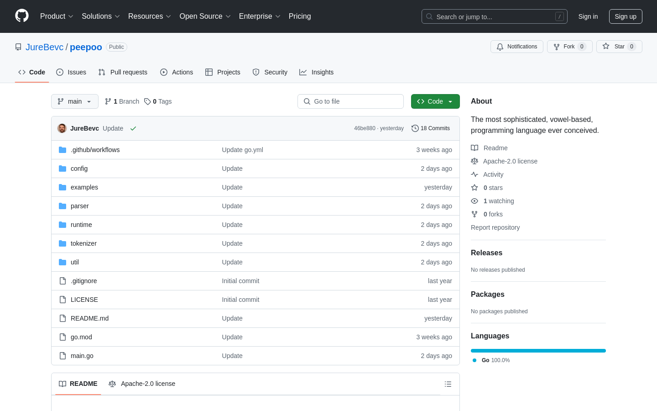Go to the Pricing page

coord(300,16)
